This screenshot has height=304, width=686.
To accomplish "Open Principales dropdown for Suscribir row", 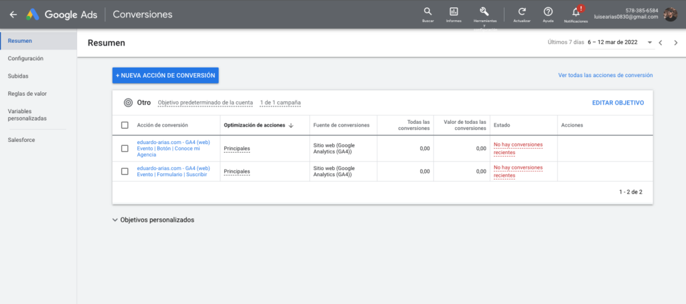I will pyautogui.click(x=236, y=171).
